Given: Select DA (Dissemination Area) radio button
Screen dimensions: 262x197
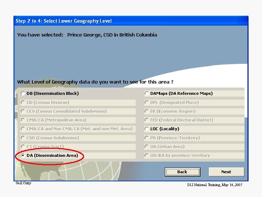Looking at the screenshot, I should click(23, 155).
